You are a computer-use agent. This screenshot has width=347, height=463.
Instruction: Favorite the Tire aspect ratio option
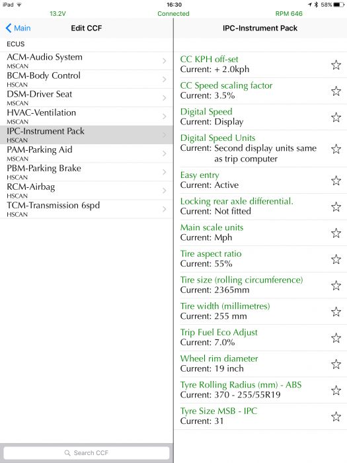[336, 259]
